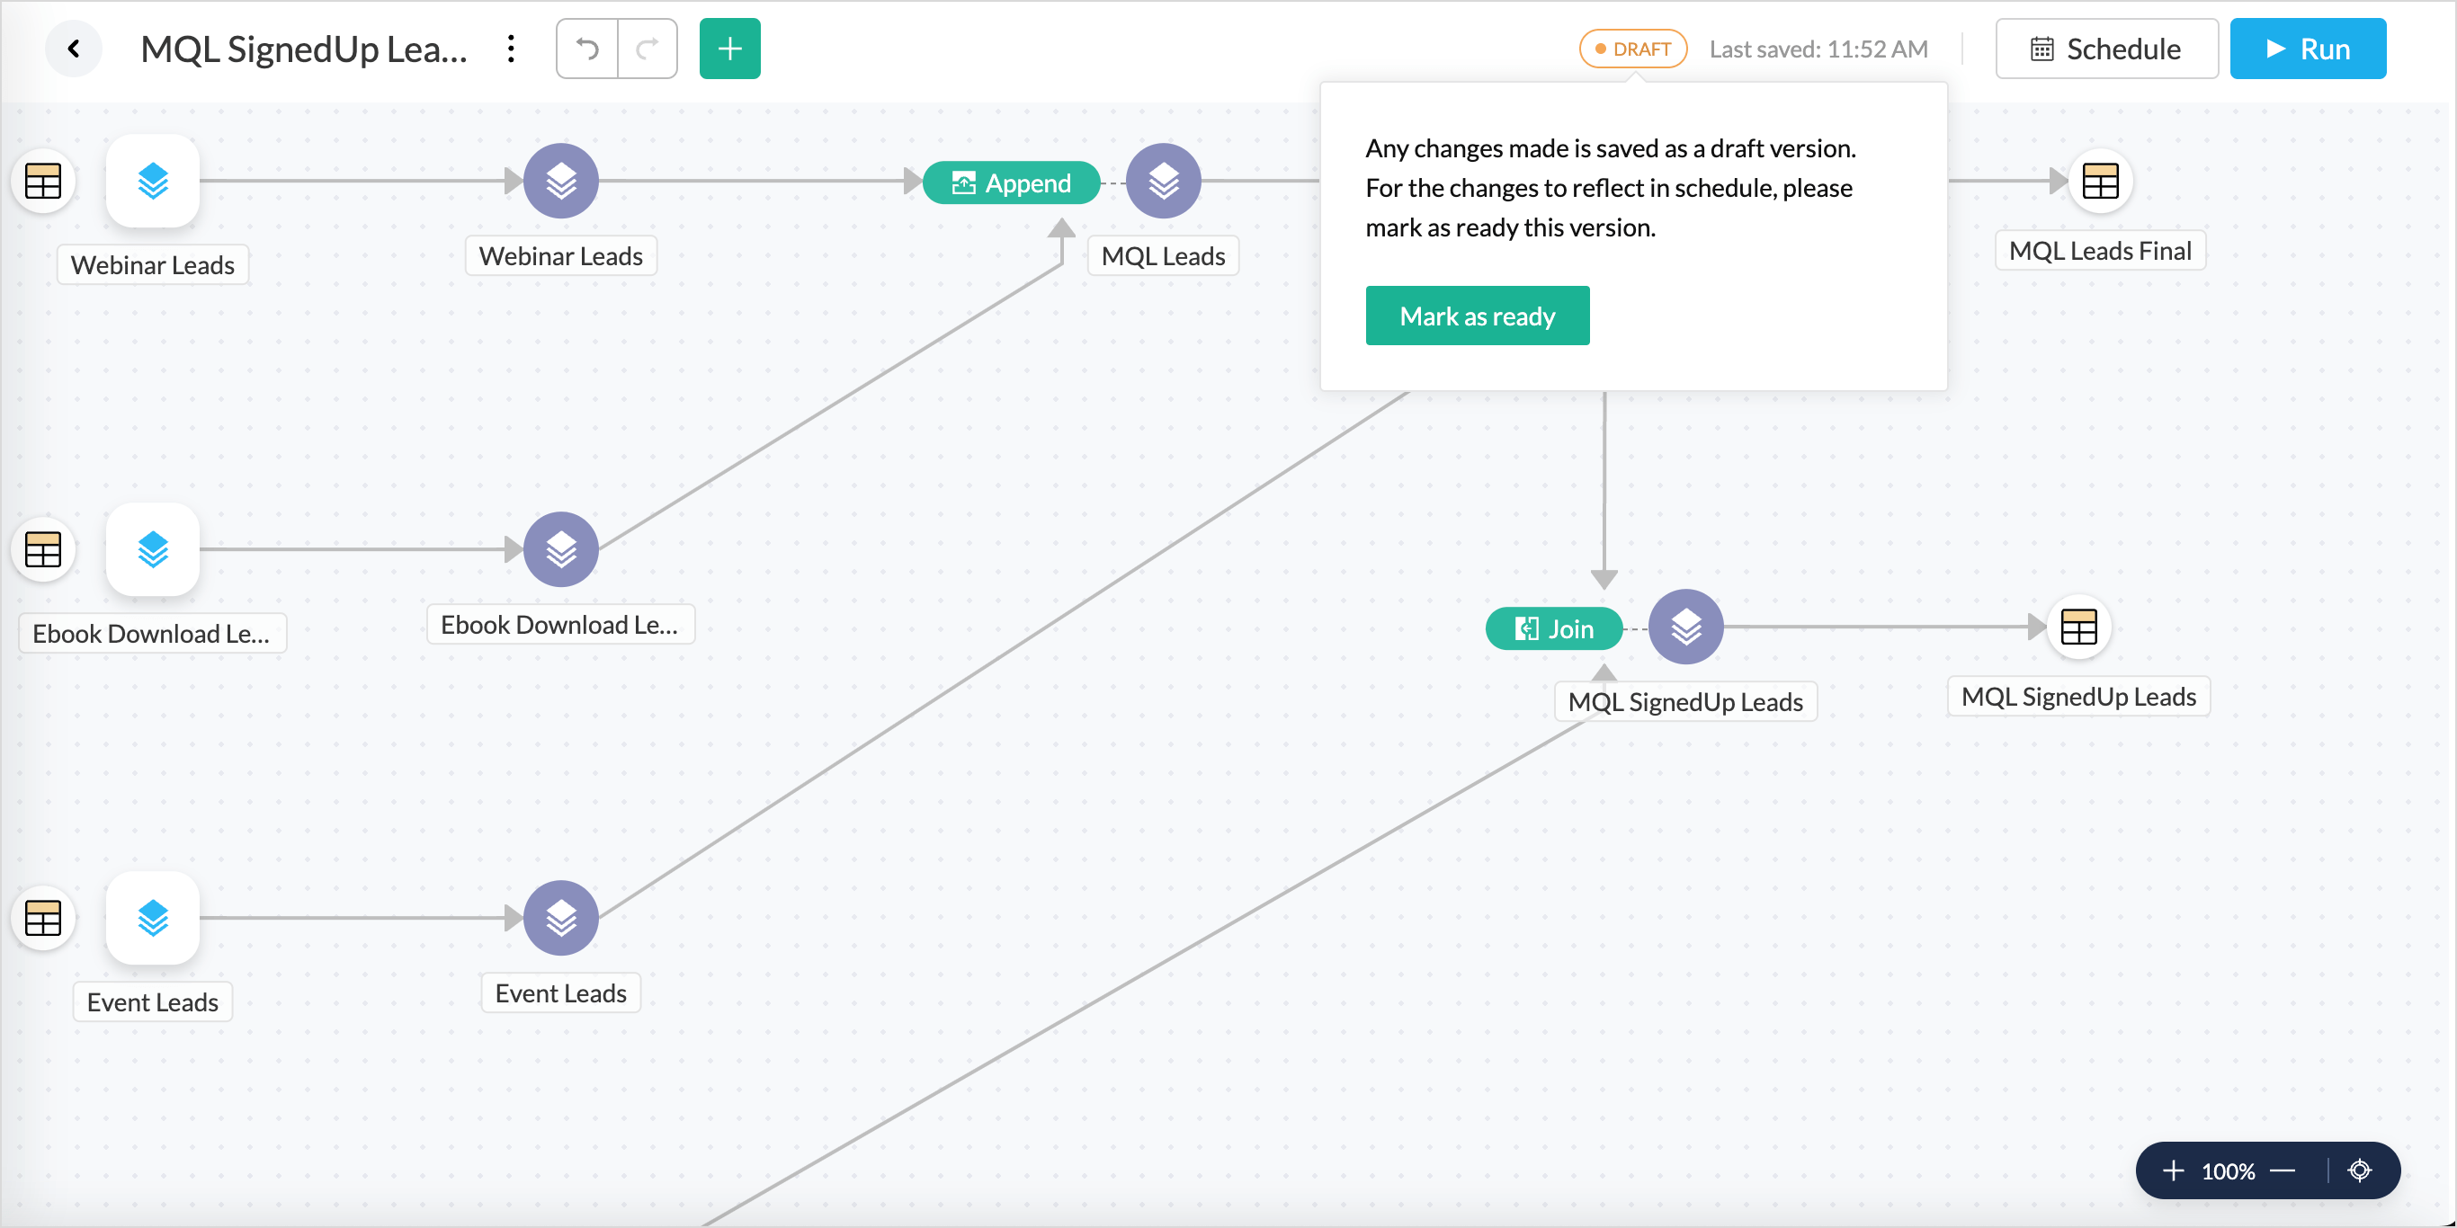The width and height of the screenshot is (2457, 1228).
Task: Click the fit-to-screen target icon
Action: pos(2360,1170)
